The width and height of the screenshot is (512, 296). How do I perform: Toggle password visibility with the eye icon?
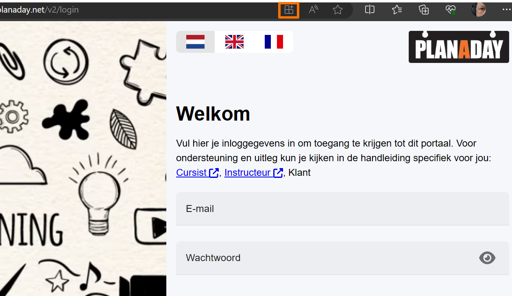487,258
